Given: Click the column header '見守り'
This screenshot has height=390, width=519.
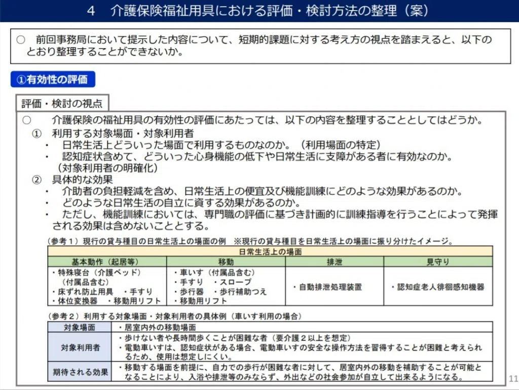Looking at the screenshot, I should tap(437, 262).
